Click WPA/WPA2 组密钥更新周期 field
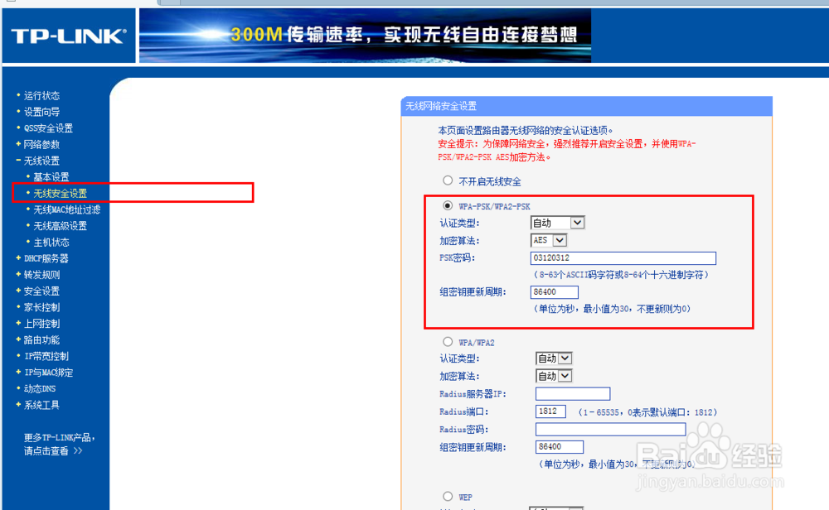The width and height of the screenshot is (829, 510). [x=560, y=447]
